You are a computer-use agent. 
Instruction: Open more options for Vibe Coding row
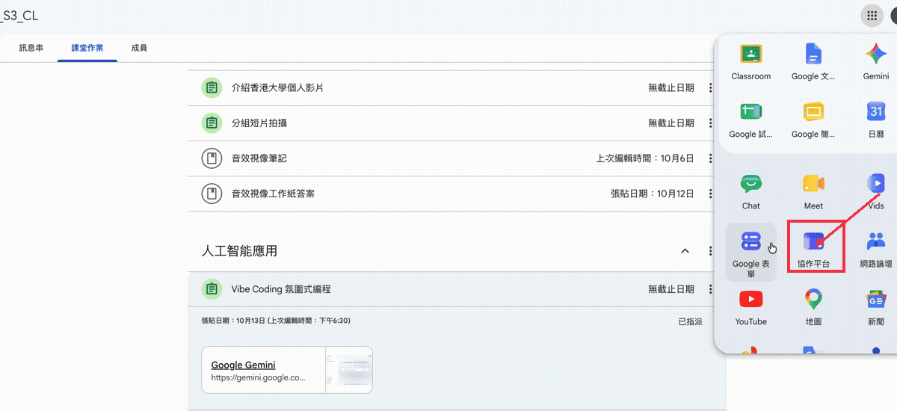(711, 289)
